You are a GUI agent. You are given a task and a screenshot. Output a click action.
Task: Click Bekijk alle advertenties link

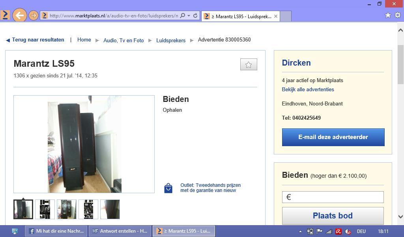pos(308,90)
